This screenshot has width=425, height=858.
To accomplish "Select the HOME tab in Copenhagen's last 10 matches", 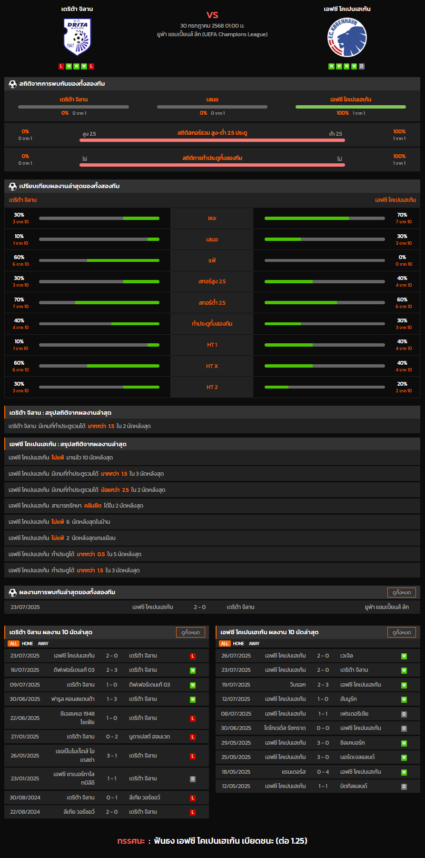I will point(239,643).
